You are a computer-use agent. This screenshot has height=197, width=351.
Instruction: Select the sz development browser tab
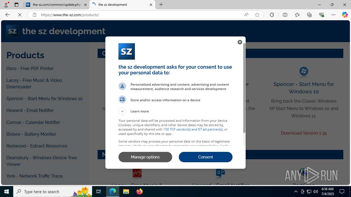click(x=122, y=5)
